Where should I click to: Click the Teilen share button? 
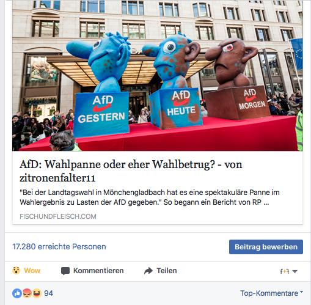point(161,271)
